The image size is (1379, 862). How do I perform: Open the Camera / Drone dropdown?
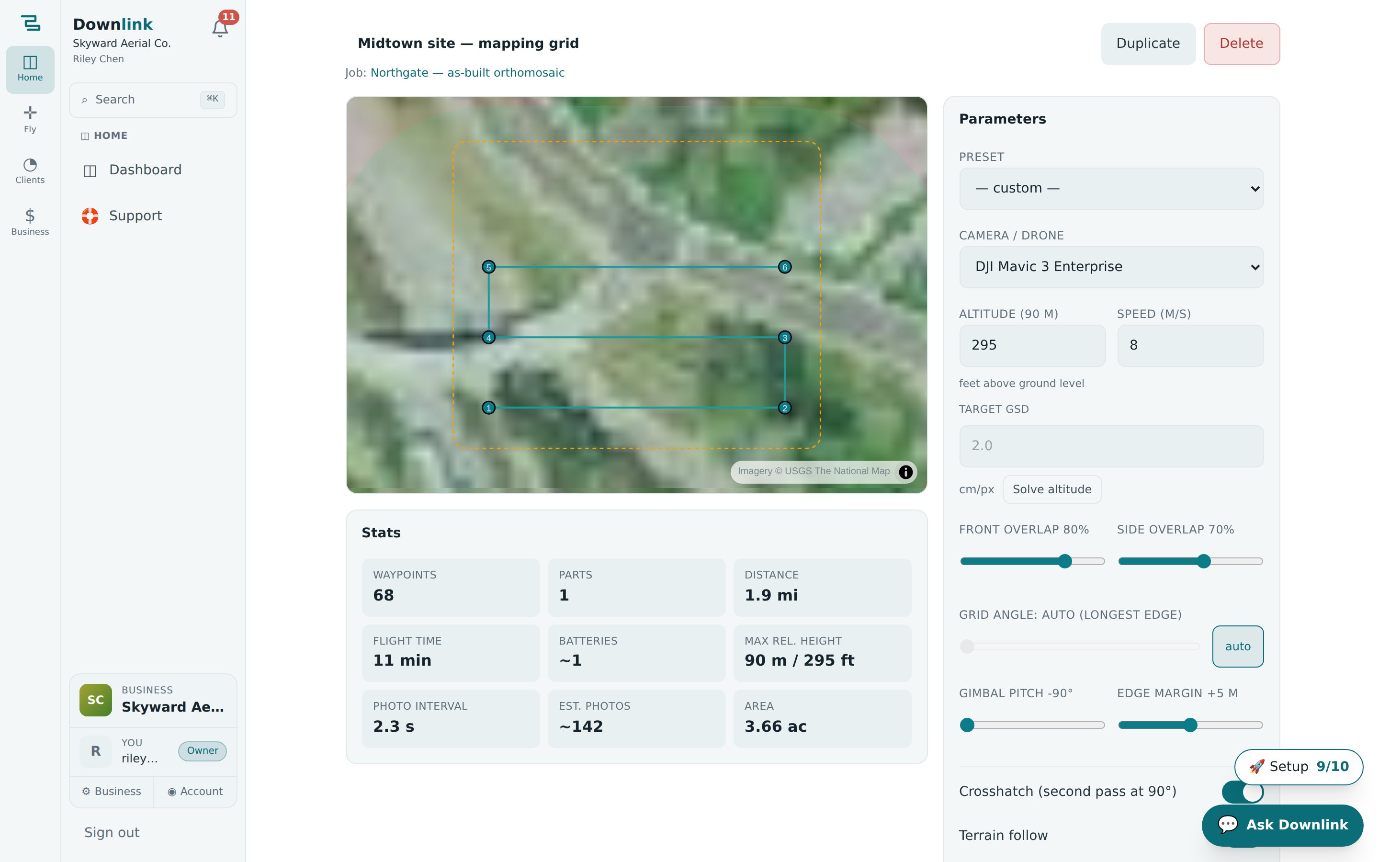[x=1111, y=267]
